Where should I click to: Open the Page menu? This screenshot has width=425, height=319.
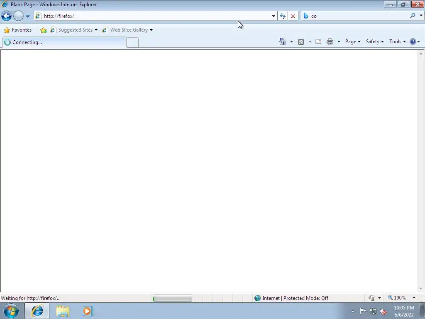353,42
